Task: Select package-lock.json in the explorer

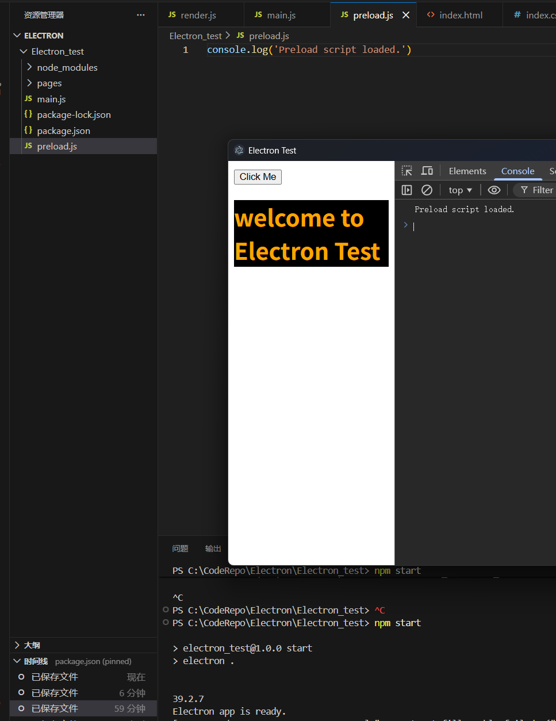Action: [74, 115]
